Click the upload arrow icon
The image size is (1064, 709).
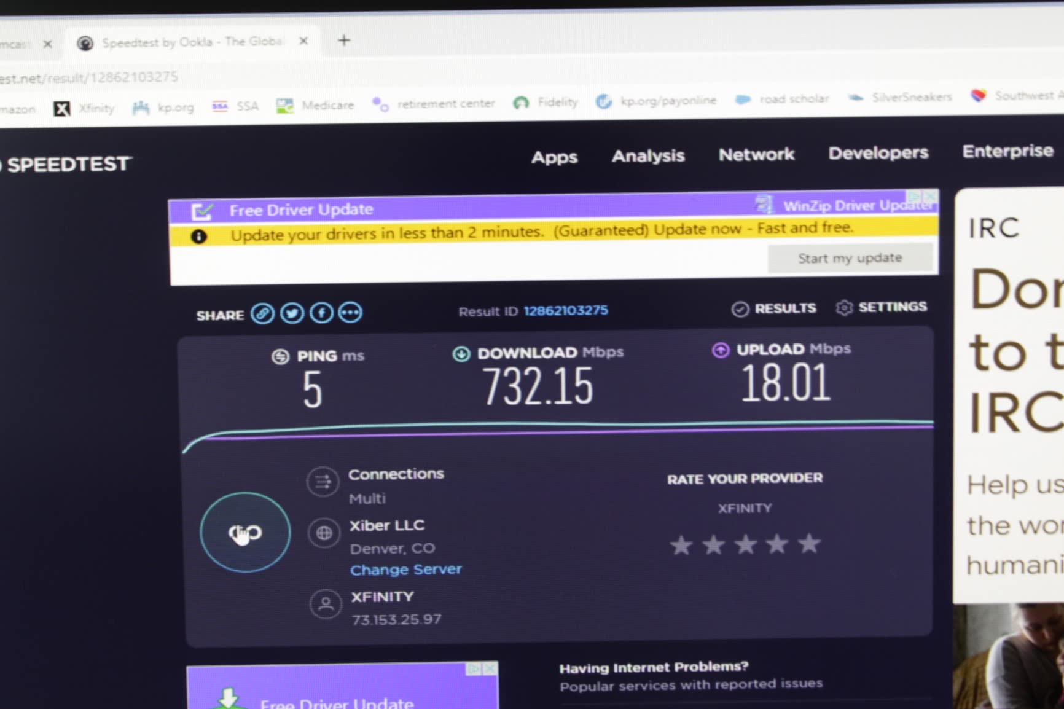[721, 350]
